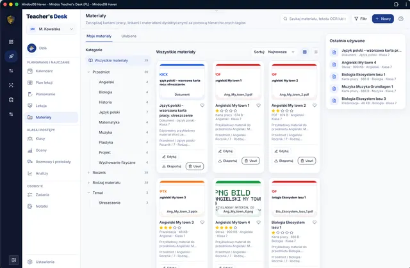Open Oceny in the sidebar
This screenshot has width=410, height=268.
51,150
